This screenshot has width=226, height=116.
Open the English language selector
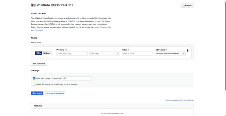[x=187, y=6]
